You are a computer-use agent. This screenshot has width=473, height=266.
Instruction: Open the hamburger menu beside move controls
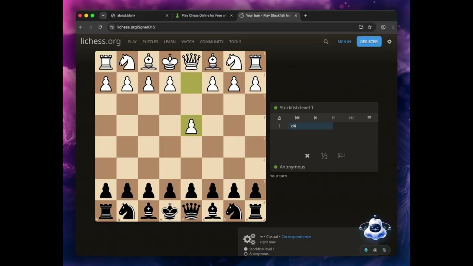click(369, 118)
